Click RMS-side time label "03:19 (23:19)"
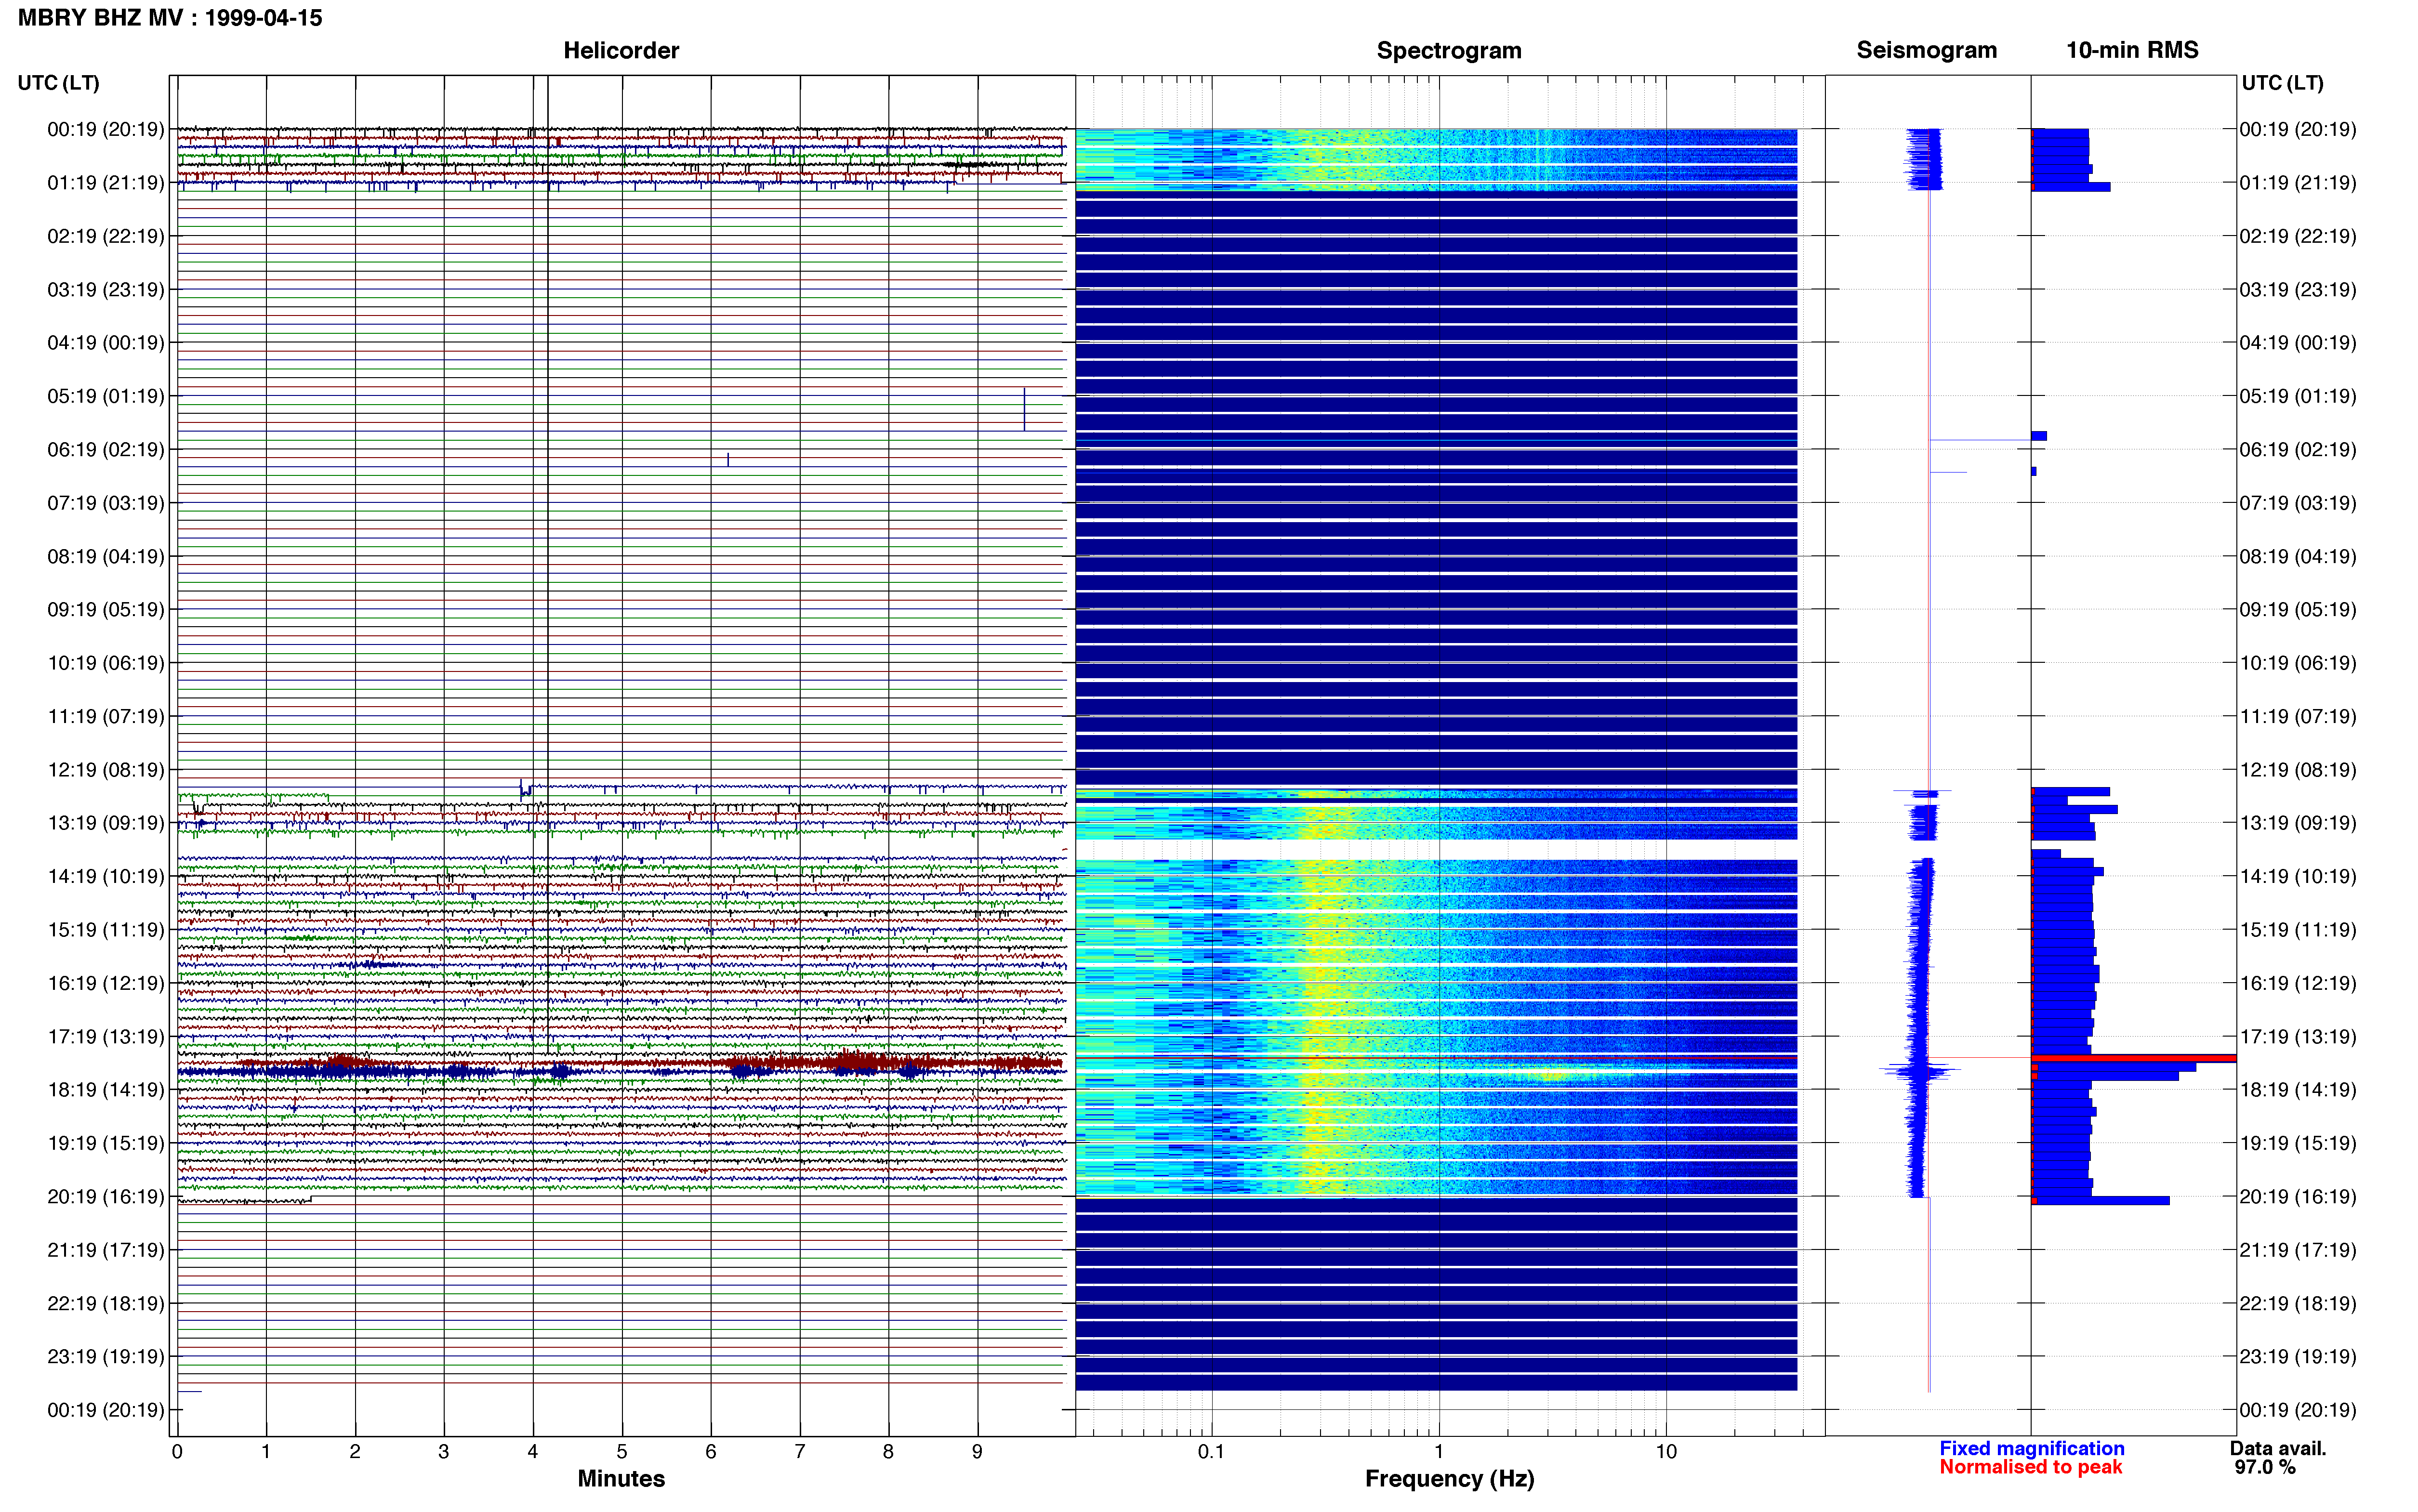Screen dimensions: 2418x1512 [2298, 290]
